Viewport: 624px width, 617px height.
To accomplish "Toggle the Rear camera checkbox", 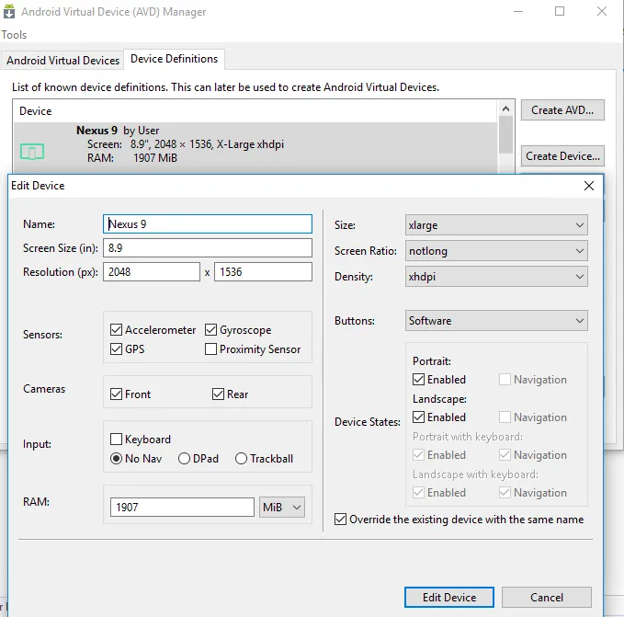I will 218,394.
